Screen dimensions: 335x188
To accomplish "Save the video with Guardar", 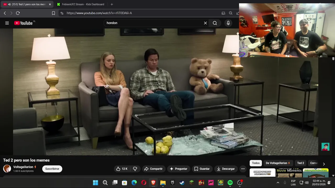I will pyautogui.click(x=202, y=169).
